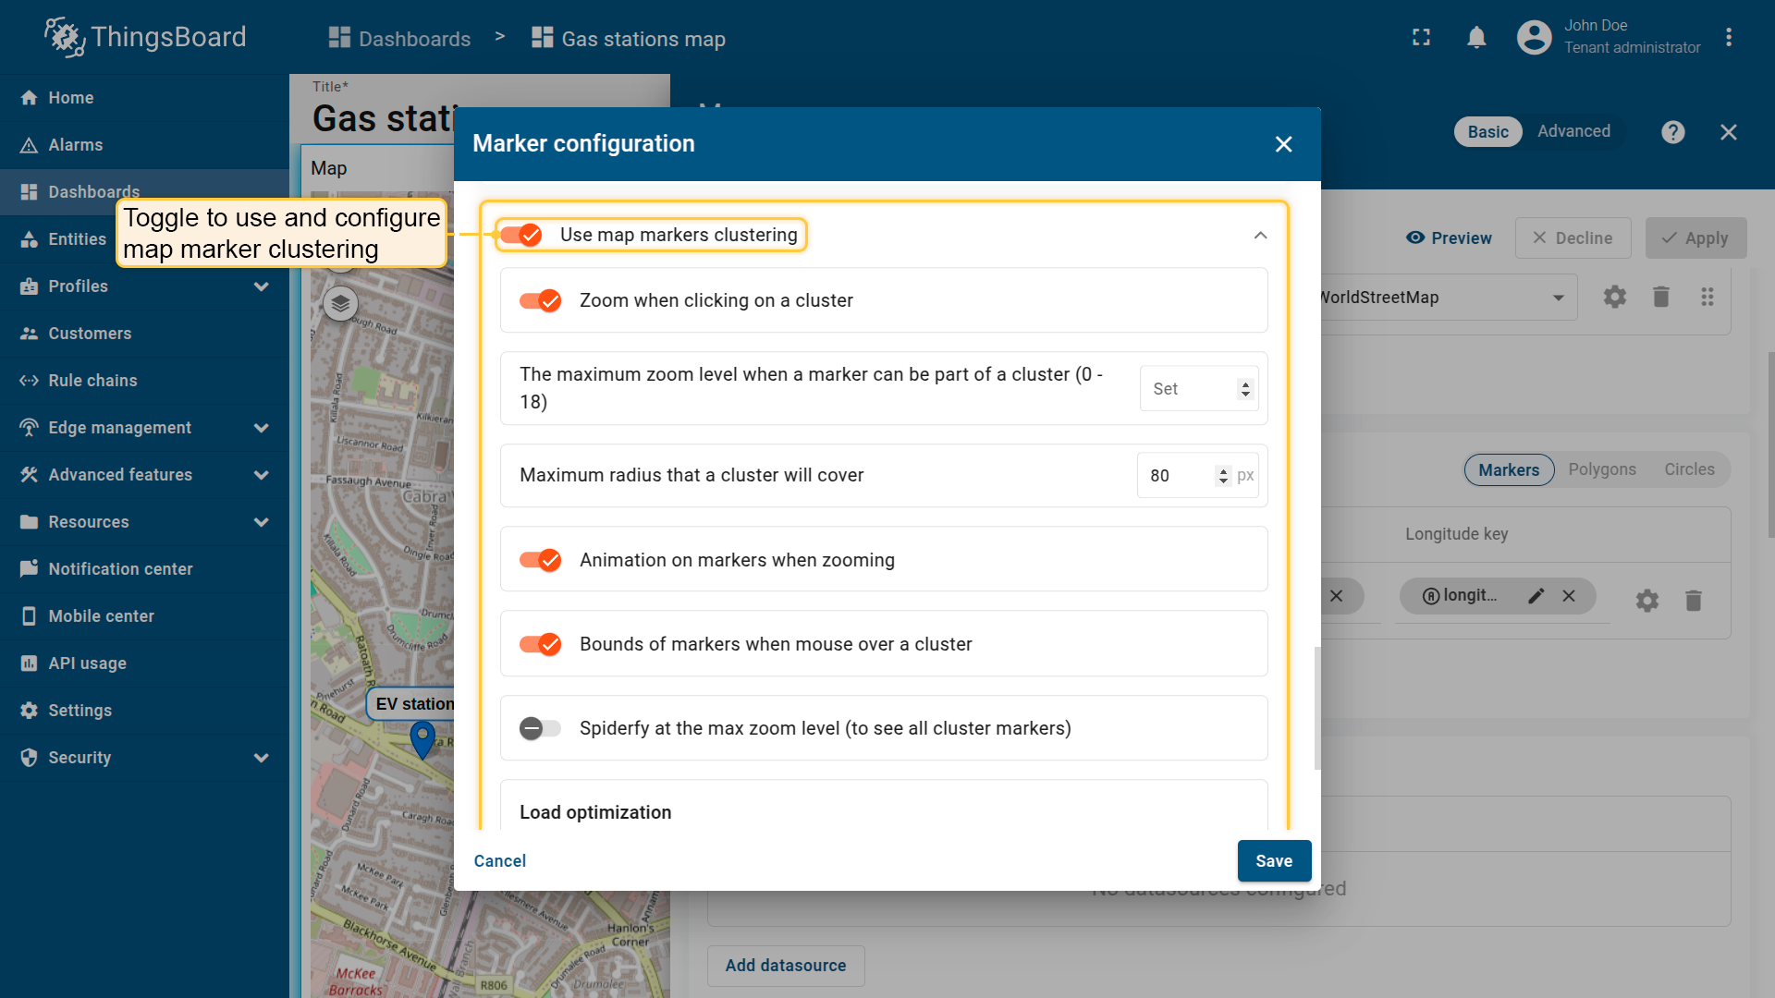Image resolution: width=1775 pixels, height=998 pixels.
Task: Open the help question mark icon
Action: pos(1672,132)
